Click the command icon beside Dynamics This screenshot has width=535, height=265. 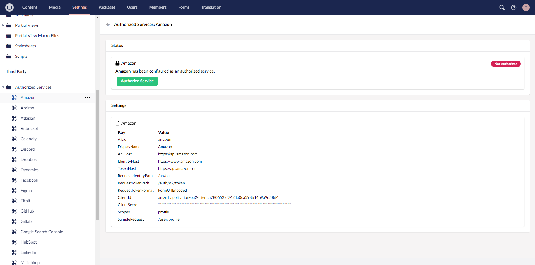click(14, 170)
